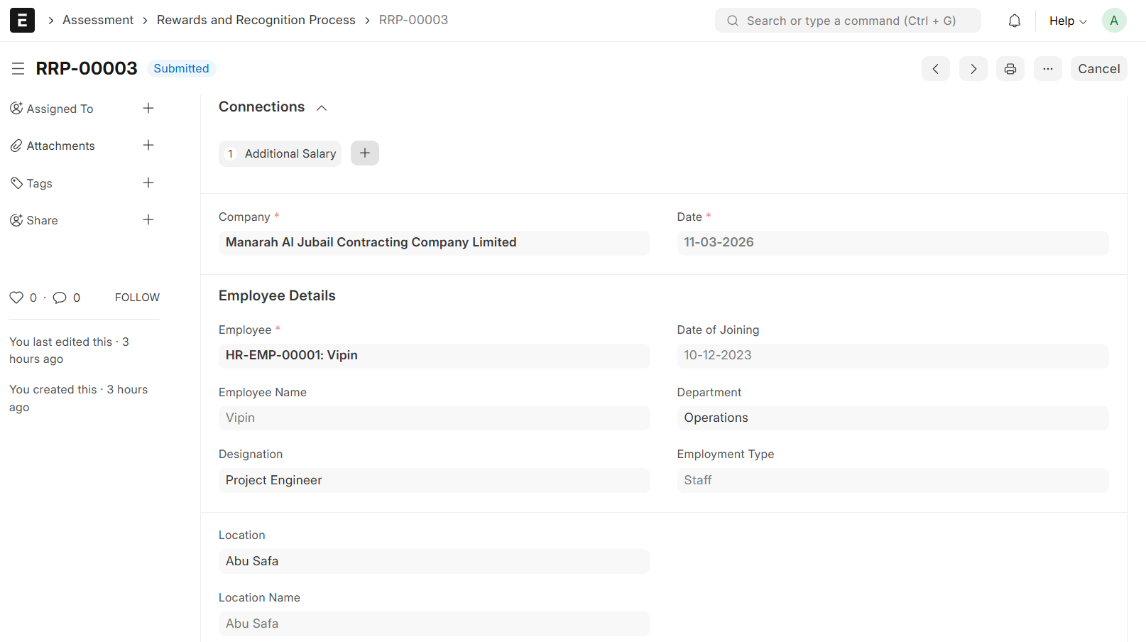This screenshot has height=642, width=1146.
Task: Collapse the Connections section
Action: click(322, 108)
